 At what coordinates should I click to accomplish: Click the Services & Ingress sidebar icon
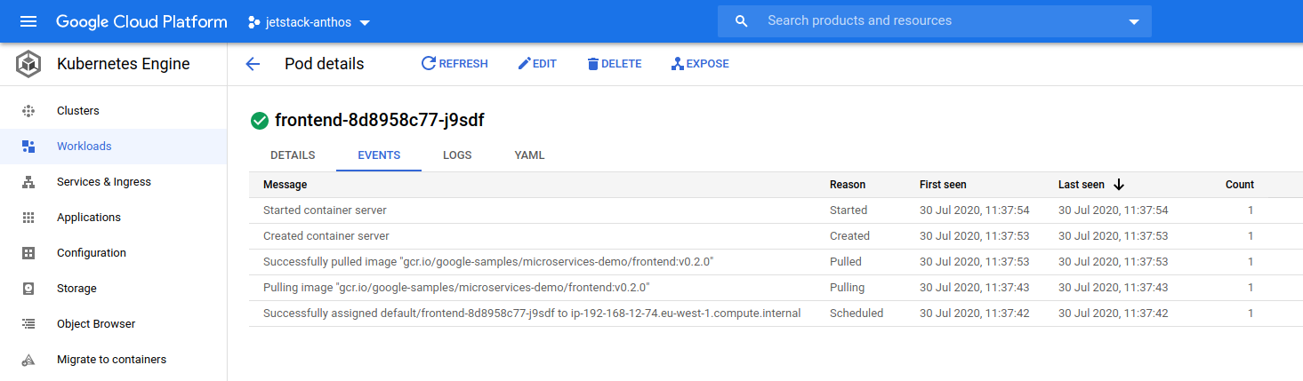[28, 182]
